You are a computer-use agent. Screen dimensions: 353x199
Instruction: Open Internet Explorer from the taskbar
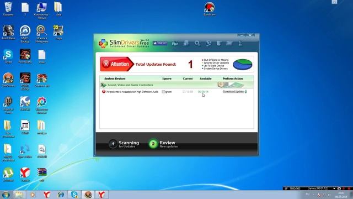tap(60, 195)
